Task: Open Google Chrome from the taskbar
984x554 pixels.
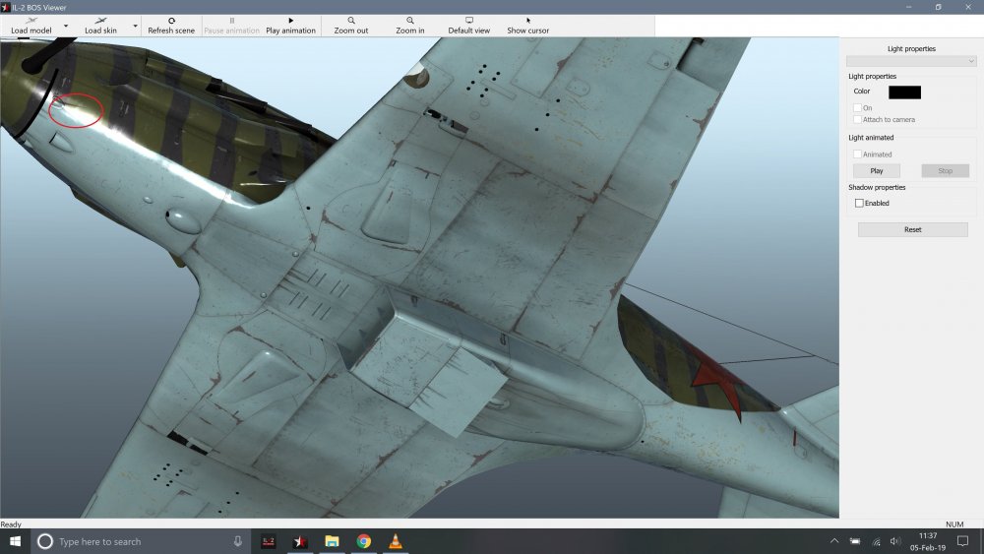Action: point(363,541)
